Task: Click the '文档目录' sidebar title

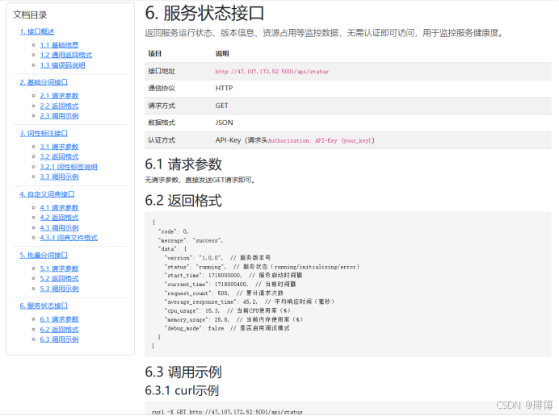Action: click(x=30, y=15)
